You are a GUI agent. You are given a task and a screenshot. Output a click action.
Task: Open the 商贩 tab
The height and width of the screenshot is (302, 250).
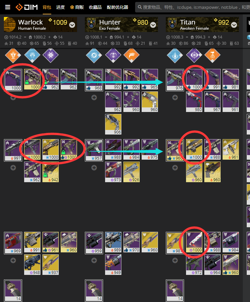(77, 7)
